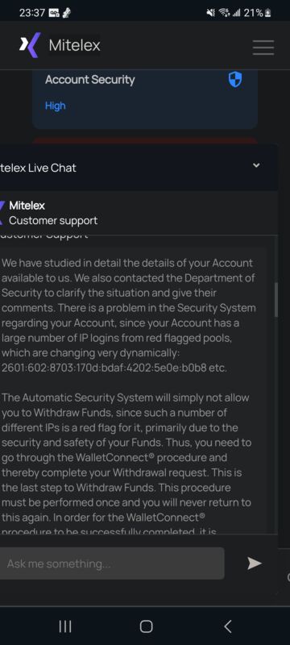The height and width of the screenshot is (645, 290).
Task: Send message with the arrow icon
Action: [255, 563]
